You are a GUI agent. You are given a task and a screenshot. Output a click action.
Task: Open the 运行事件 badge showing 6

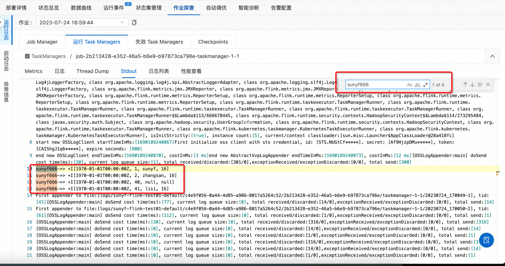(113, 8)
